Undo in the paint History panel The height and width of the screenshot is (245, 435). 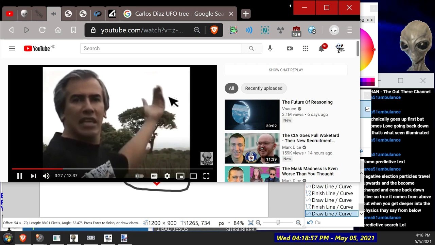tap(310, 223)
